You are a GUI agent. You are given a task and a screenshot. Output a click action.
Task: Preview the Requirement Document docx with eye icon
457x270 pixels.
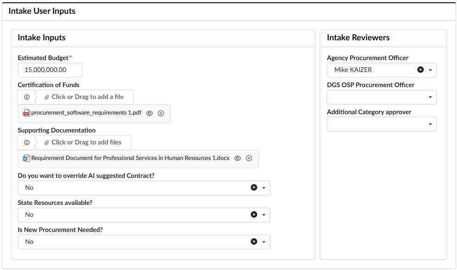pyautogui.click(x=238, y=158)
